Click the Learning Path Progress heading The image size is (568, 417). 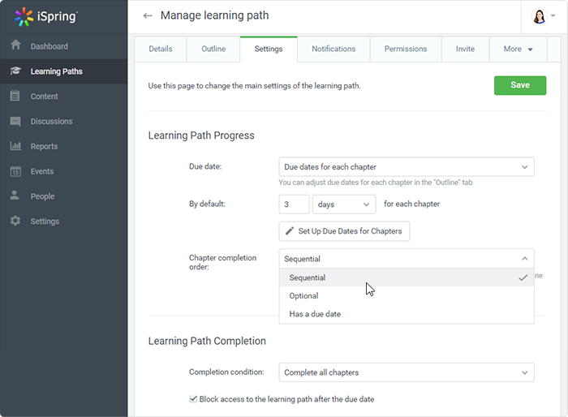[x=201, y=135]
